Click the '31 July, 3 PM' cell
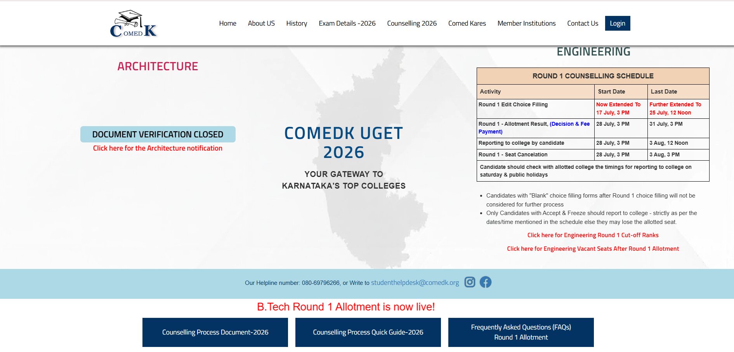This screenshot has height=352, width=734. pyautogui.click(x=678, y=128)
